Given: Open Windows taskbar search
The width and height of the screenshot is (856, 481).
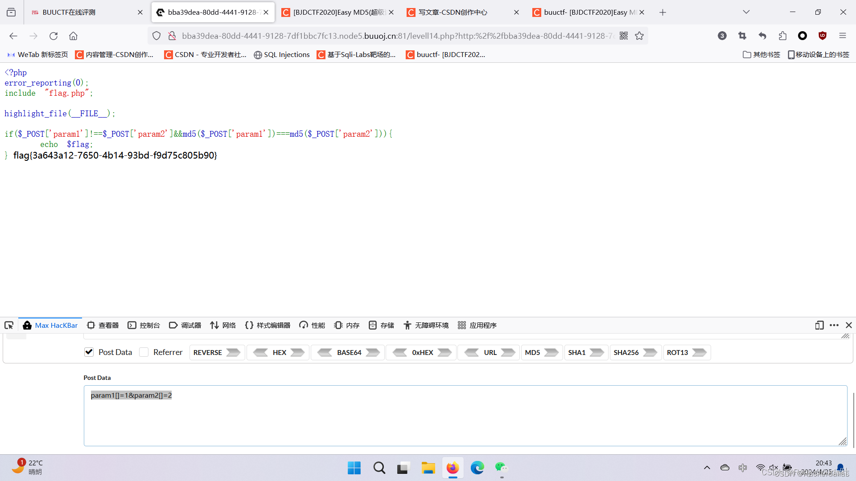Looking at the screenshot, I should pos(379,468).
